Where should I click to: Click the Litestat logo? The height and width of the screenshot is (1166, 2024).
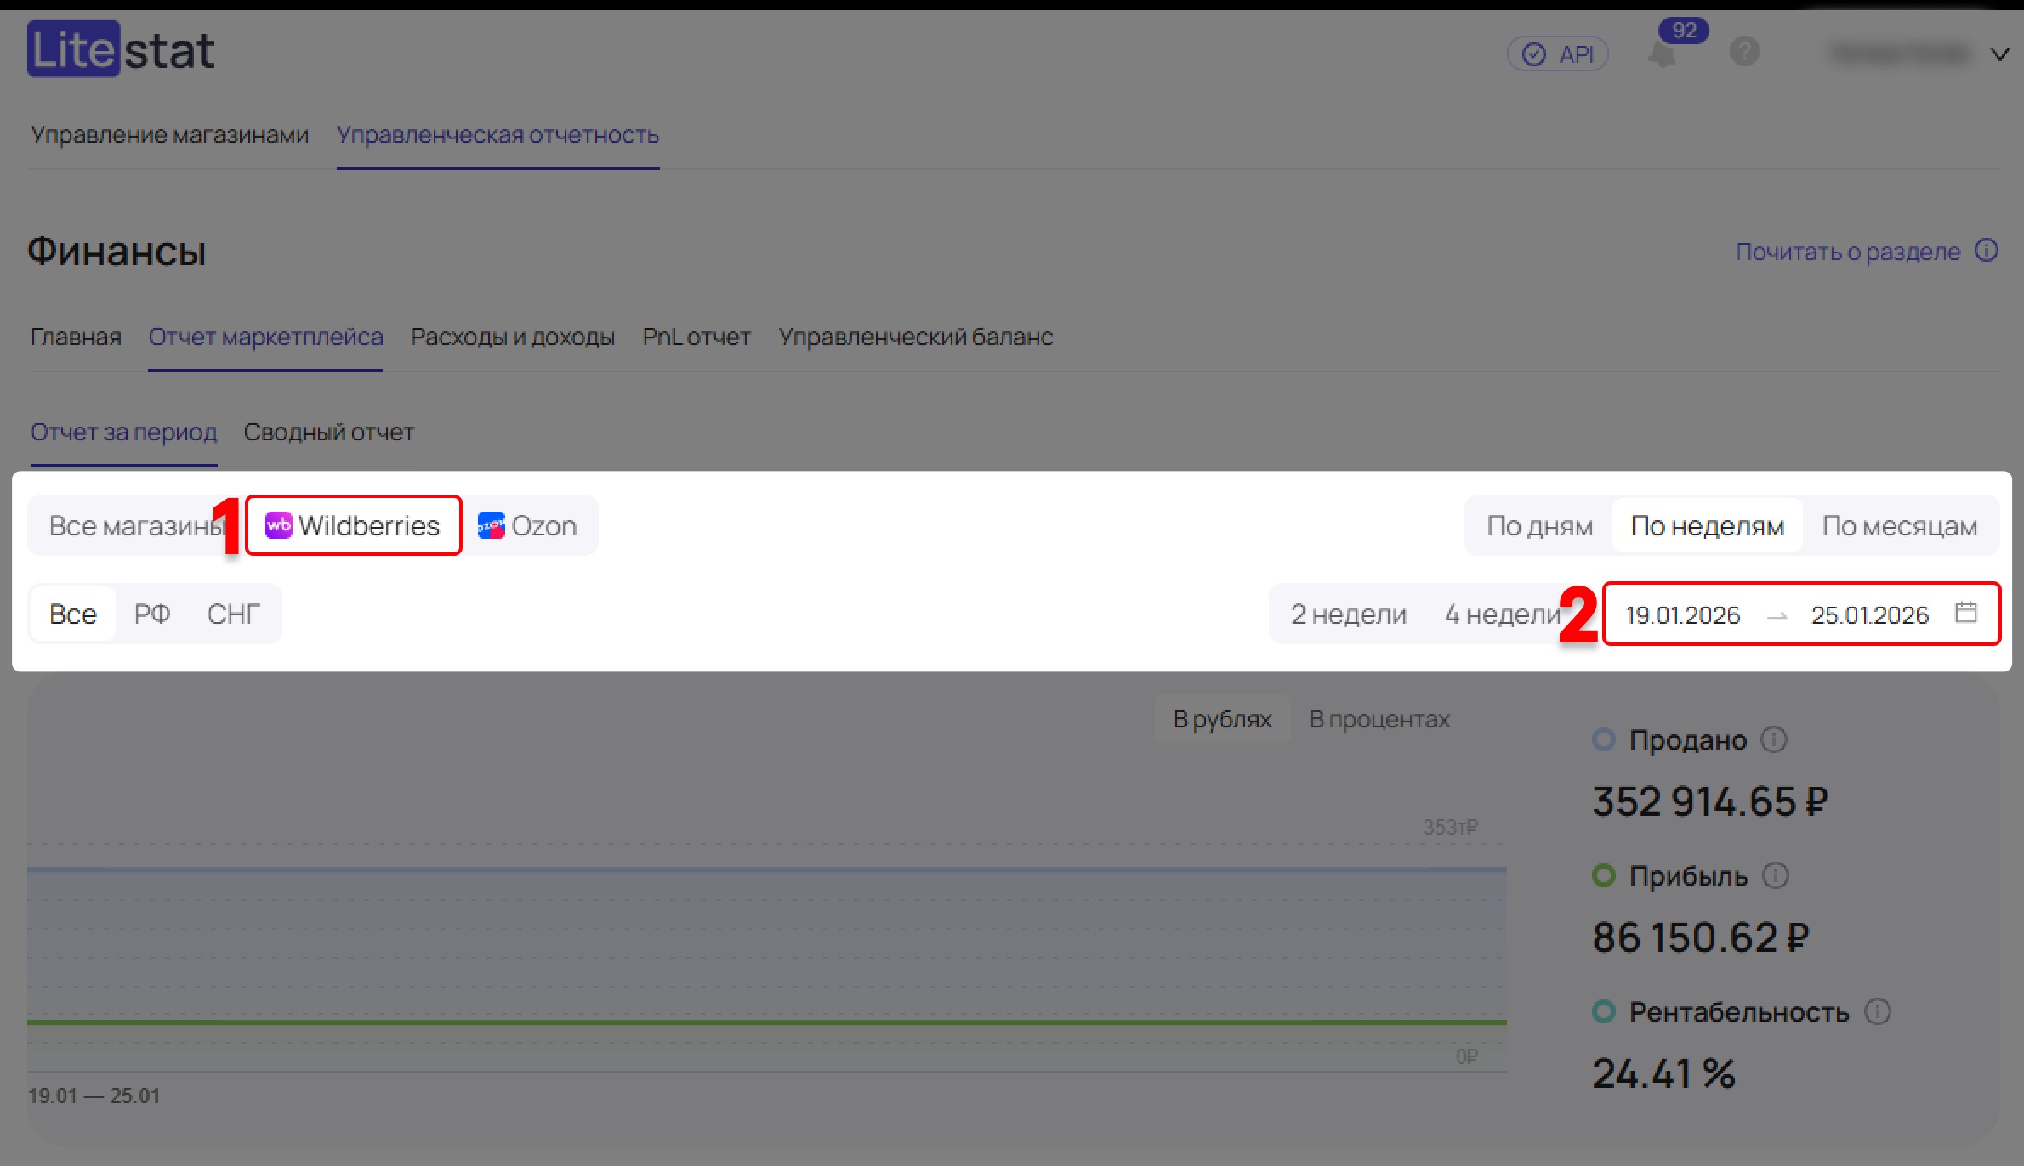pyautogui.click(x=121, y=50)
